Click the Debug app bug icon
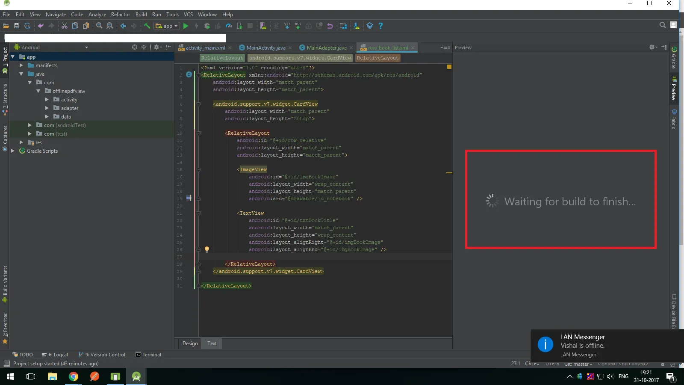 (x=207, y=26)
